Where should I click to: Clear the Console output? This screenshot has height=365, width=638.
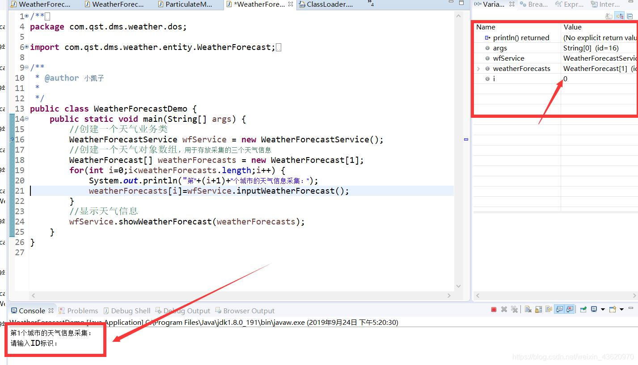click(x=528, y=309)
